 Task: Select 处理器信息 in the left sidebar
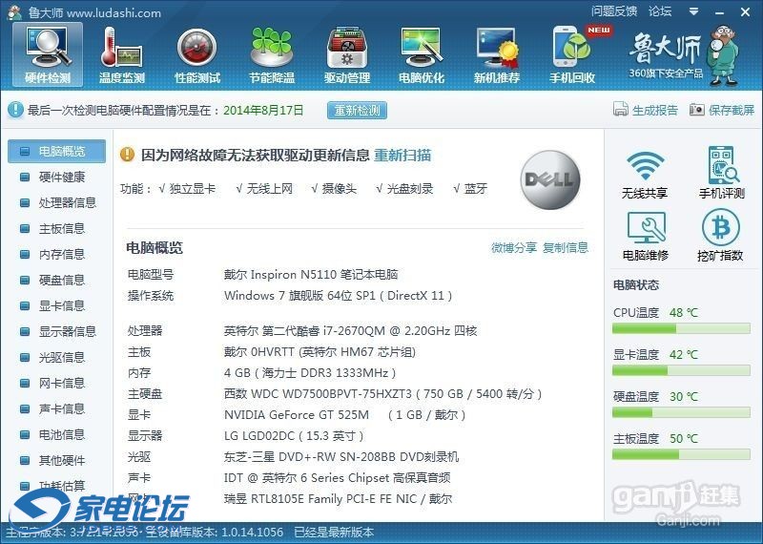[67, 202]
